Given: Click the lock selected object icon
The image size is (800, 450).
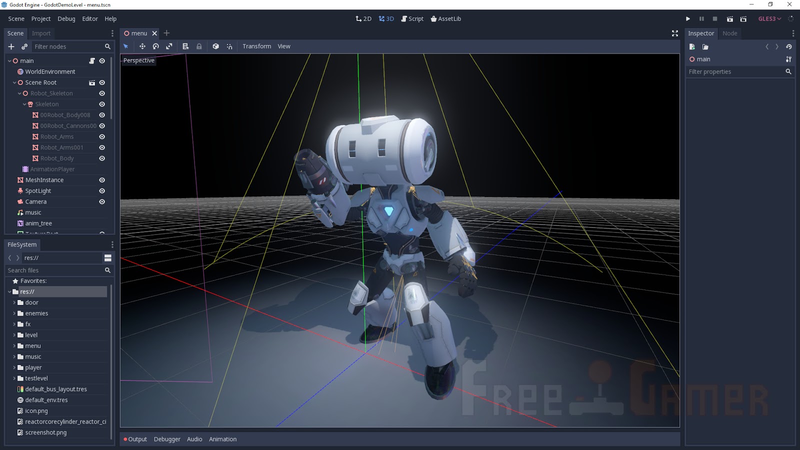Looking at the screenshot, I should pyautogui.click(x=199, y=46).
